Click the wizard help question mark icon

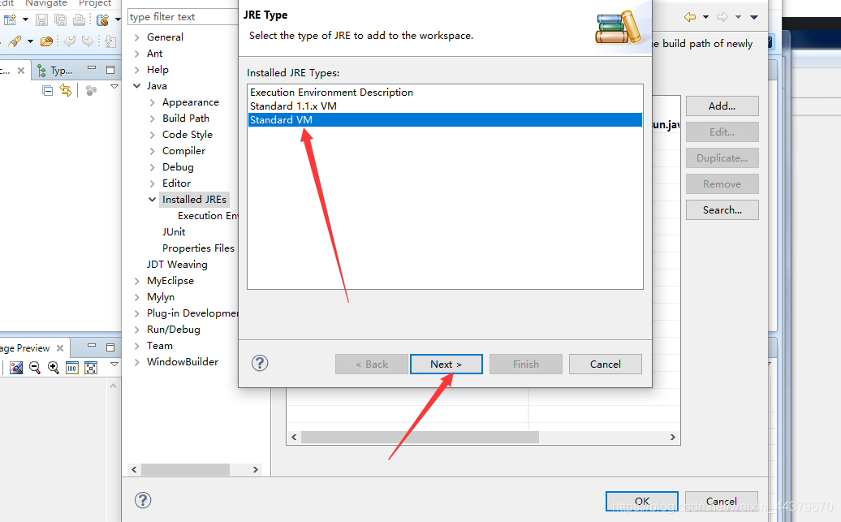pos(260,363)
